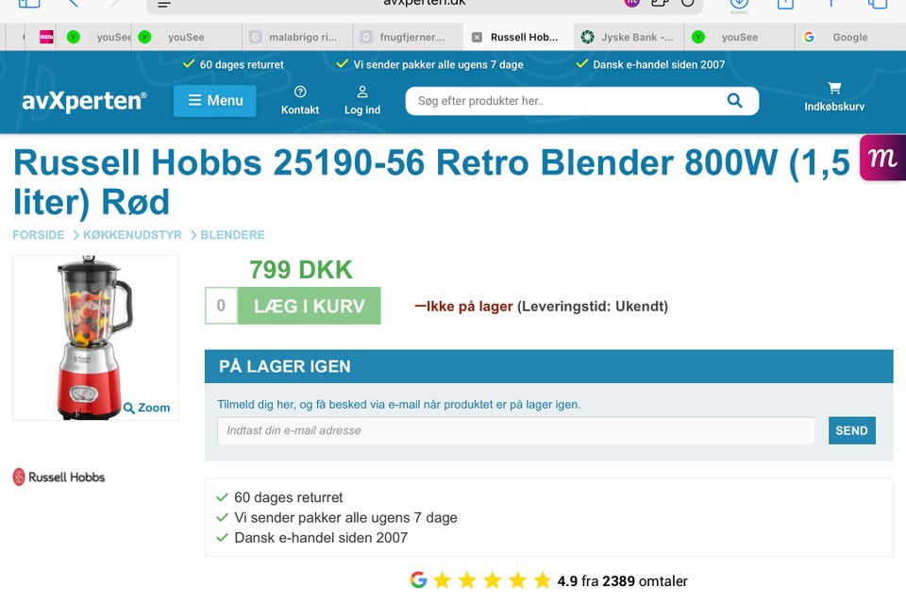Click the SEND button
This screenshot has width=906, height=602.
click(851, 430)
